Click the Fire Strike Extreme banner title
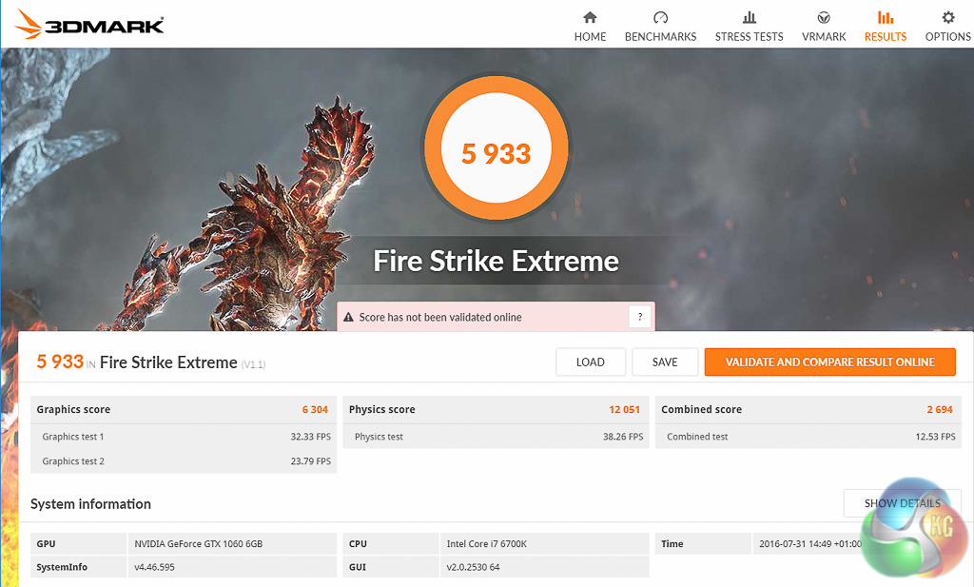This screenshot has width=974, height=587. coord(496,261)
